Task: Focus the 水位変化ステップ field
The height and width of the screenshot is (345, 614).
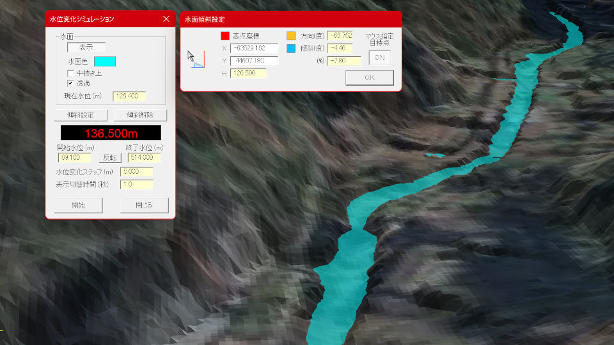Action: coord(136,171)
